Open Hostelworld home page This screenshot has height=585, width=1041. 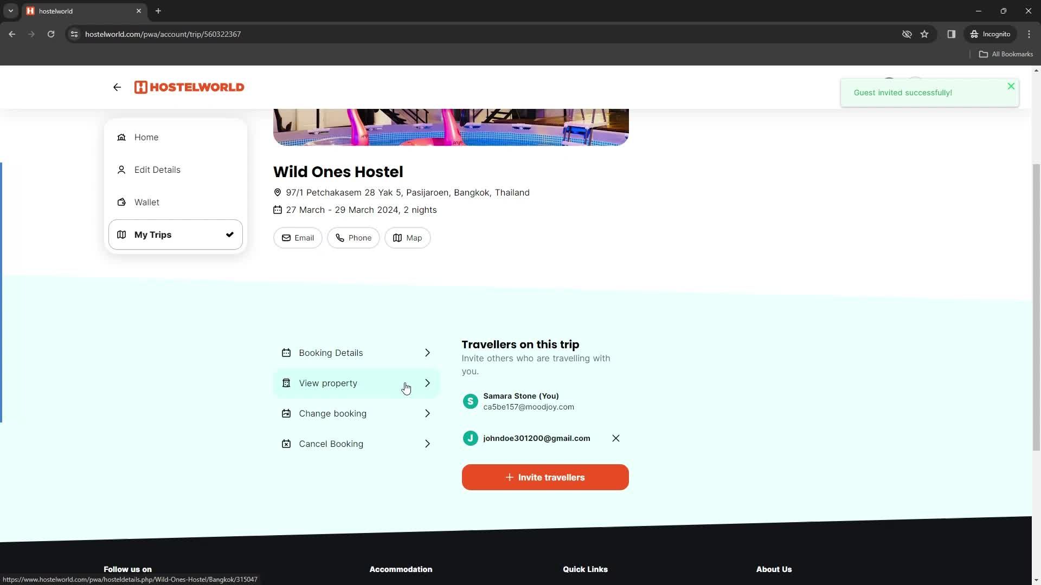coord(189,87)
